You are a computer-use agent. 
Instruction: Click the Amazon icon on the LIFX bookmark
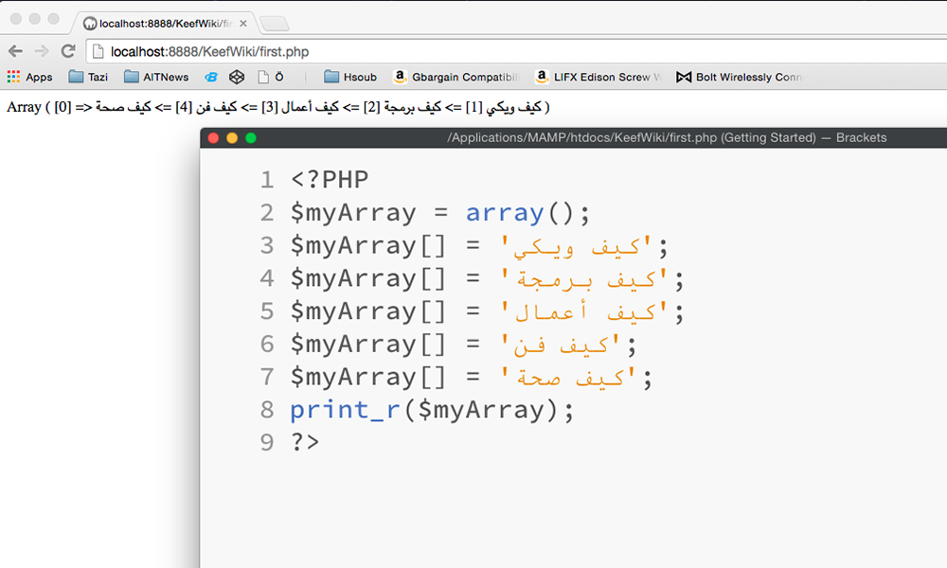click(542, 77)
